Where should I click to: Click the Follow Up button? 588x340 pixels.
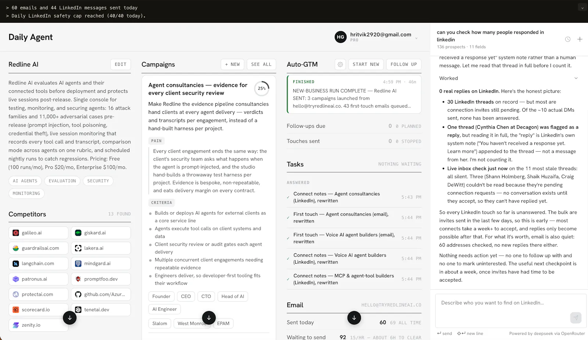pyautogui.click(x=404, y=64)
